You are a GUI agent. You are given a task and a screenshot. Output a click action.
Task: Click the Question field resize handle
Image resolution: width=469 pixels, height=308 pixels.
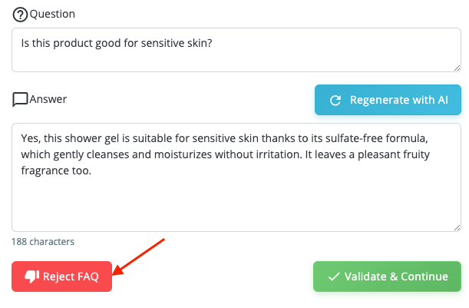tap(456, 67)
